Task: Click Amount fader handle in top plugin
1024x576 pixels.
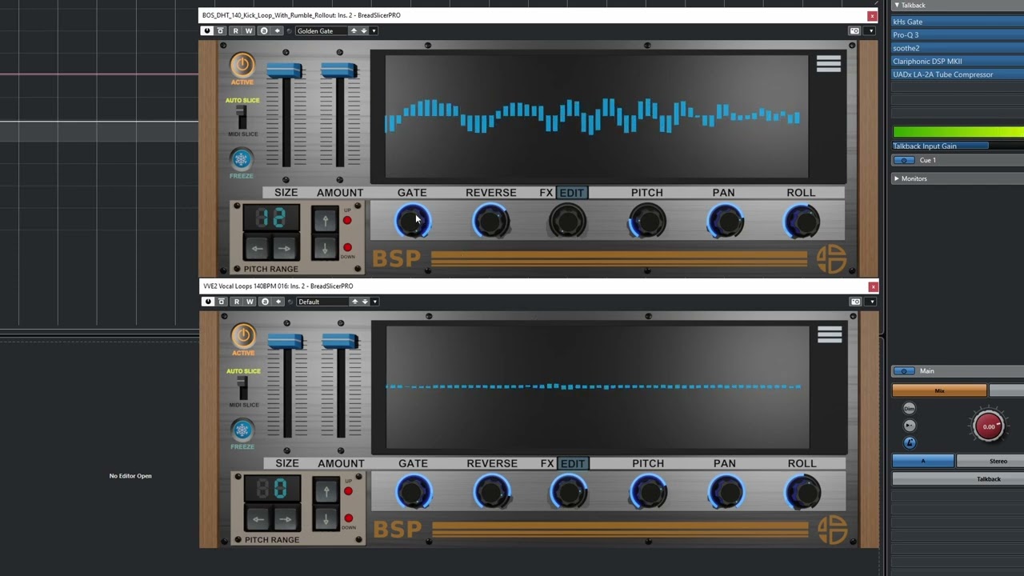Action: click(339, 71)
